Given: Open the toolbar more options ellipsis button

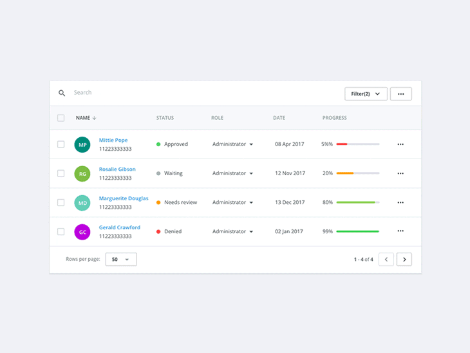Looking at the screenshot, I should 400,94.
